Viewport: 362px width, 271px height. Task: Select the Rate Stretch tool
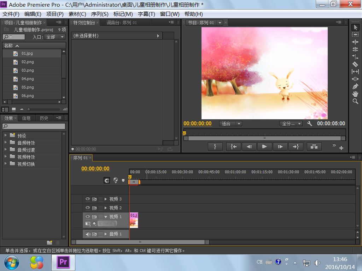(355, 57)
